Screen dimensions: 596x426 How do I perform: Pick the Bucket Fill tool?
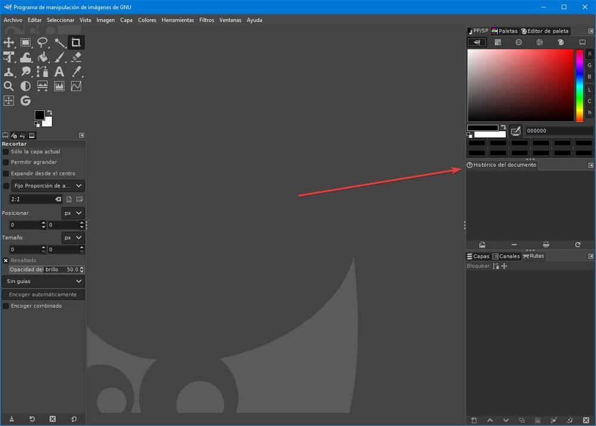point(42,57)
